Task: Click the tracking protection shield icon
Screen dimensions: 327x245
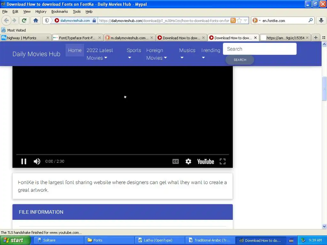Action: [47, 20]
